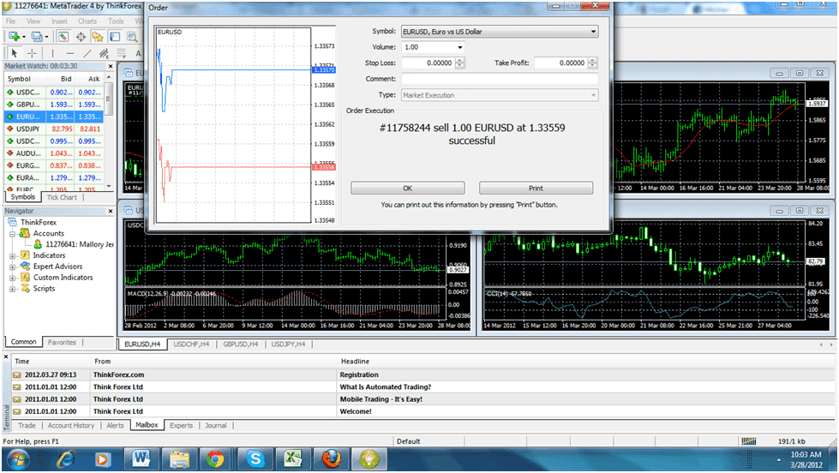Confirm order with the OK button
839x473 pixels.
408,189
